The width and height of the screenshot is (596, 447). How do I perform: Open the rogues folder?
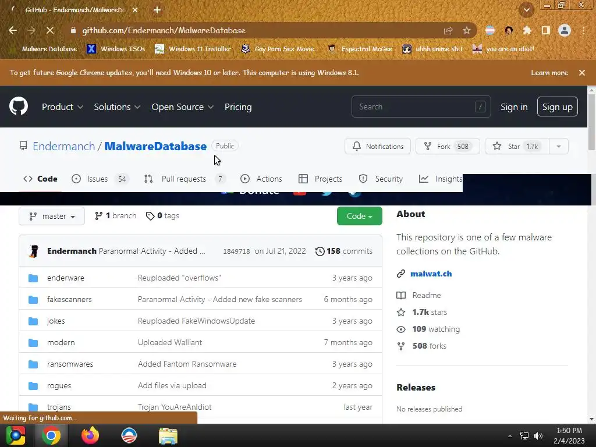(59, 385)
